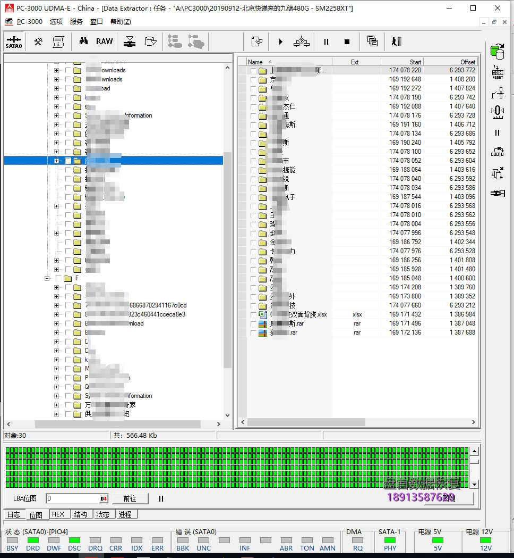Tick the checkbox of the folder F tree node
This screenshot has width=514, height=558.
[58, 278]
